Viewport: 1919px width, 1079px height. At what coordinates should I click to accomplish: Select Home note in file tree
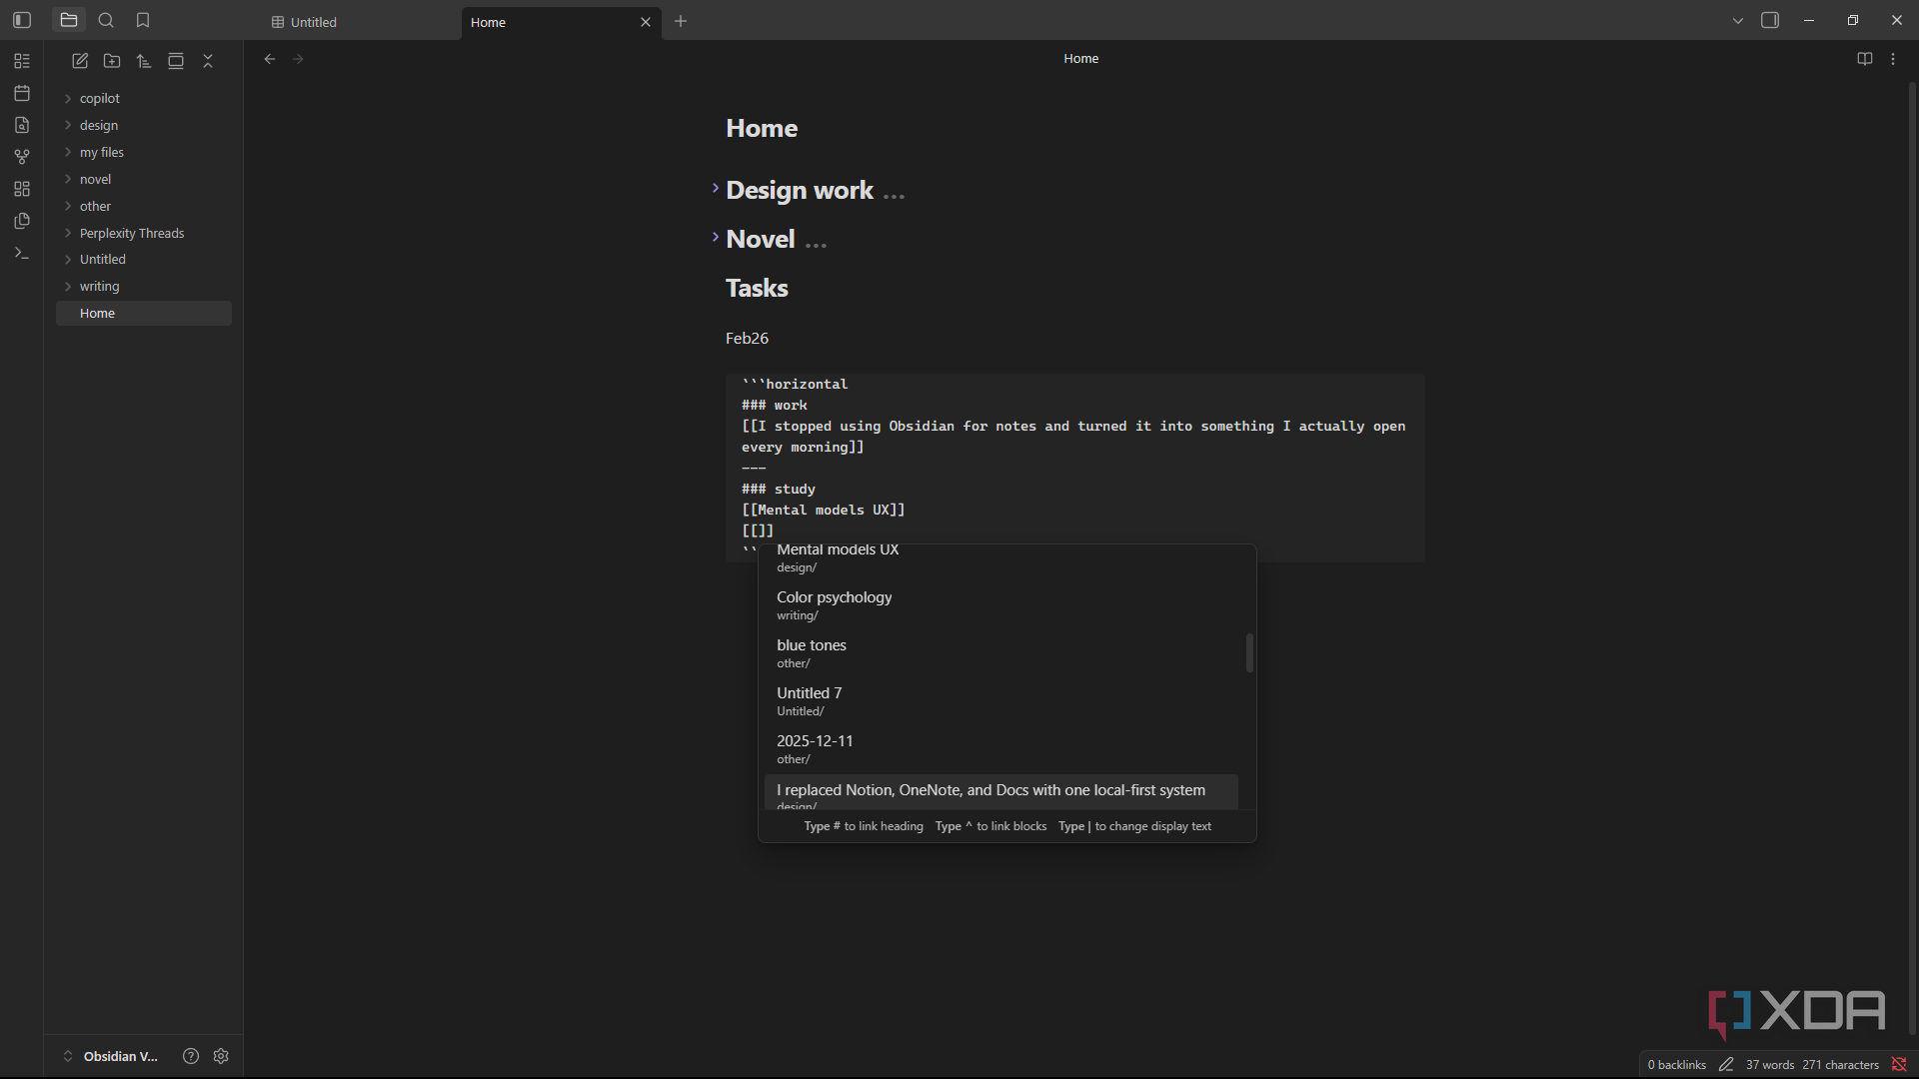(145, 313)
